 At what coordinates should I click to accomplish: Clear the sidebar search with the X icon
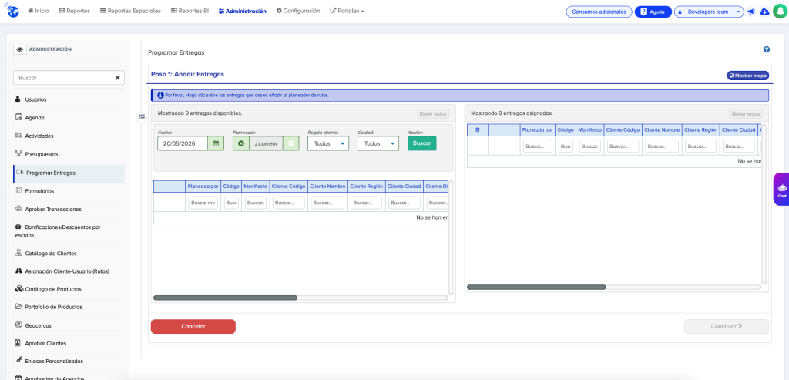[x=118, y=78]
